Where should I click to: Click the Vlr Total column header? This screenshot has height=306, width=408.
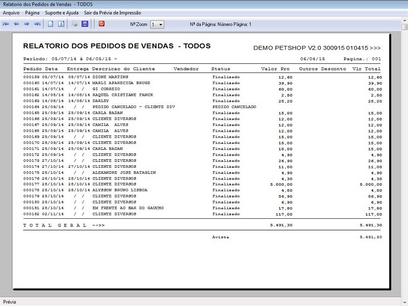(366, 69)
